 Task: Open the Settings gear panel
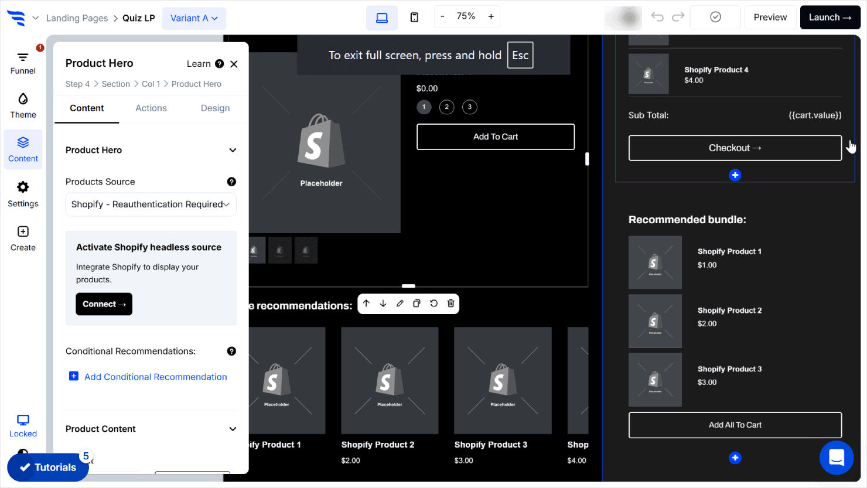[x=23, y=194]
